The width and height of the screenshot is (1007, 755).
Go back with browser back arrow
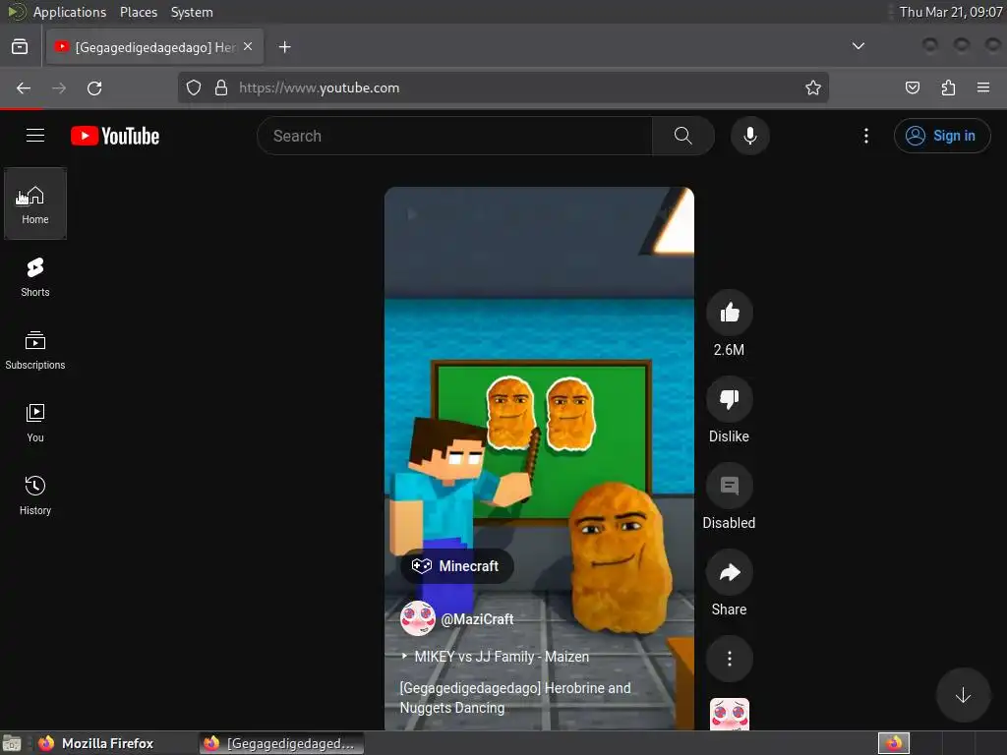(x=24, y=87)
